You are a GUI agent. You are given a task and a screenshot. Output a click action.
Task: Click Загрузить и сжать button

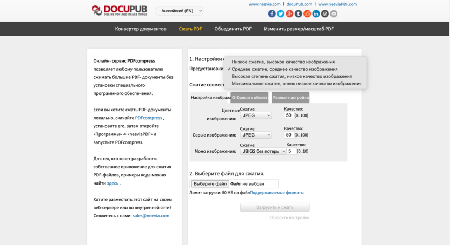click(275, 207)
